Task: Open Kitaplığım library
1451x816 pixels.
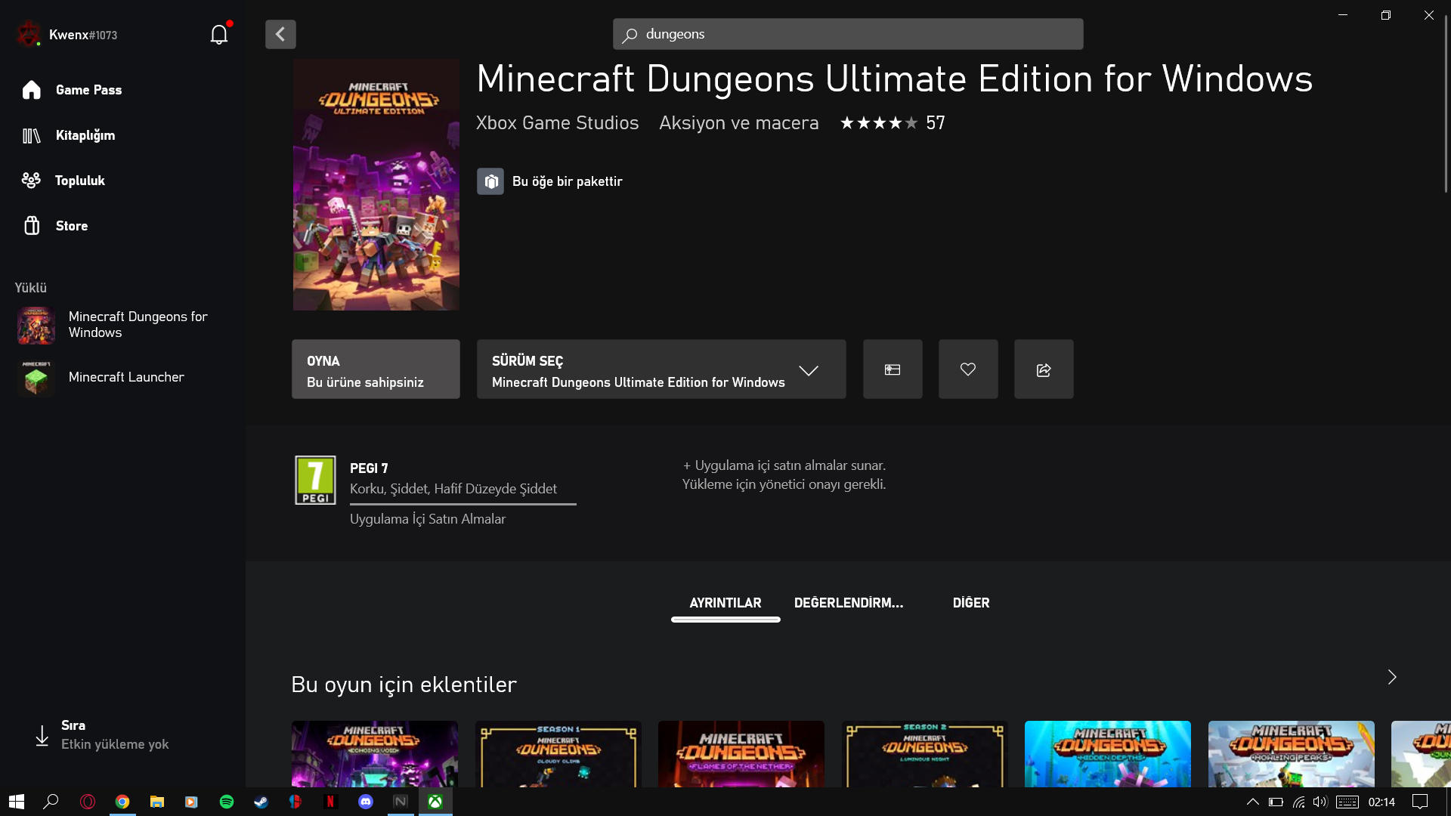Action: coord(85,135)
